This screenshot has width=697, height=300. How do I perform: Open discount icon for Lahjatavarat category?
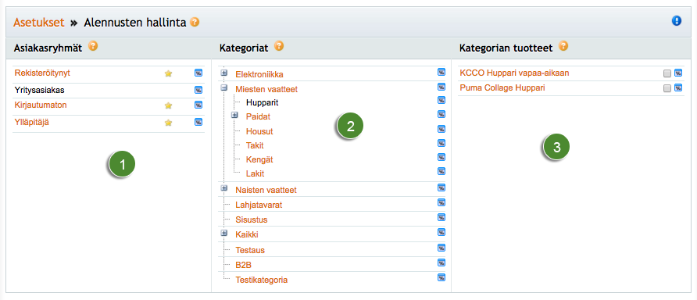[441, 202]
